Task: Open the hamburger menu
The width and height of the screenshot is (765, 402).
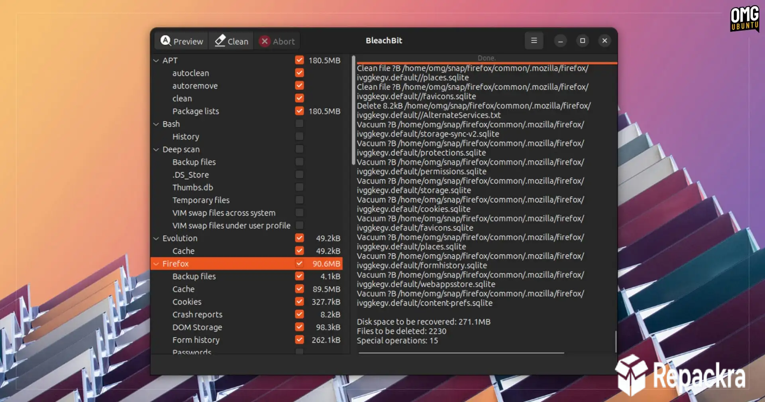Action: point(534,41)
